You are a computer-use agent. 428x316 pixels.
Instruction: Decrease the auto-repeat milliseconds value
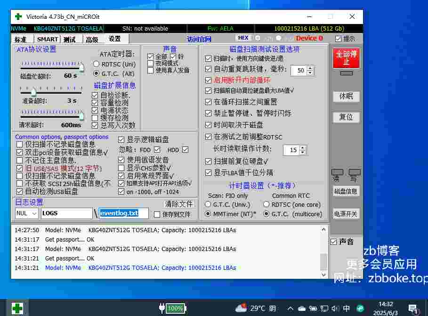coord(310,73)
